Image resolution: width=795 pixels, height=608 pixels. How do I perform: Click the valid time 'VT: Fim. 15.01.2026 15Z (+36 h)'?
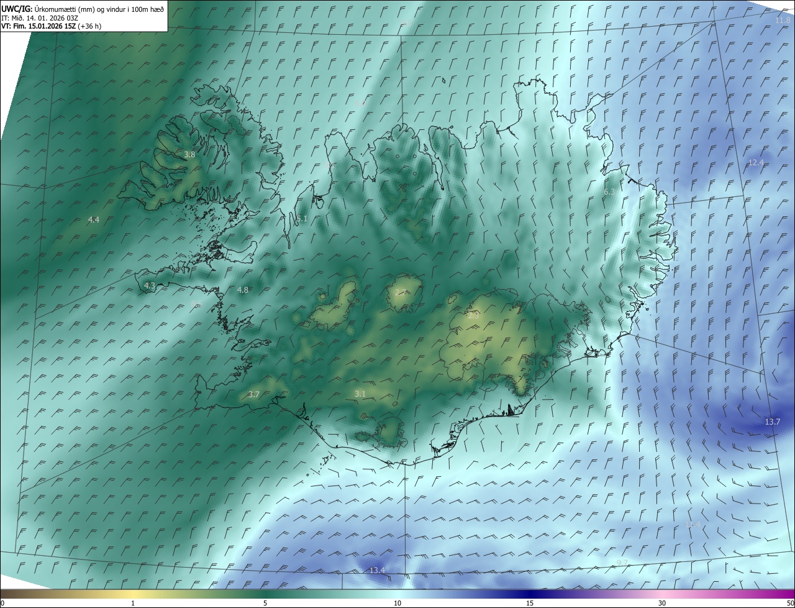(51, 26)
